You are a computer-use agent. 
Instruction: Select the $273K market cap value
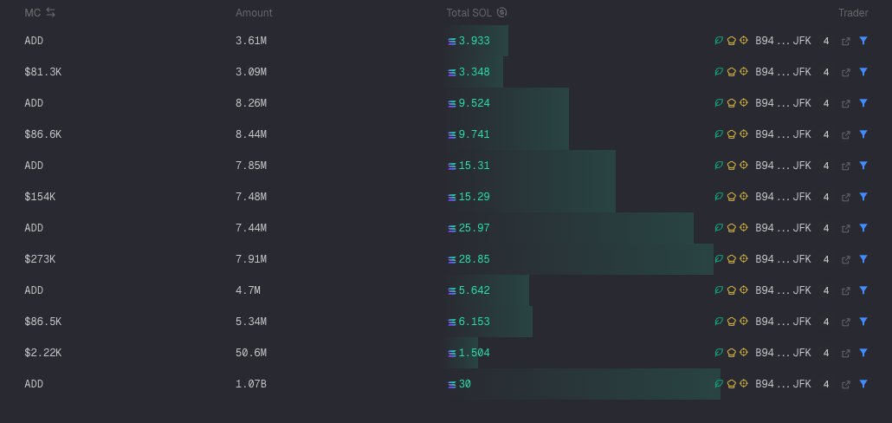tap(40, 259)
